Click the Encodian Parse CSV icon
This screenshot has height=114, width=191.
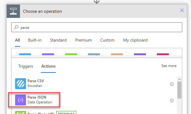click(x=21, y=84)
